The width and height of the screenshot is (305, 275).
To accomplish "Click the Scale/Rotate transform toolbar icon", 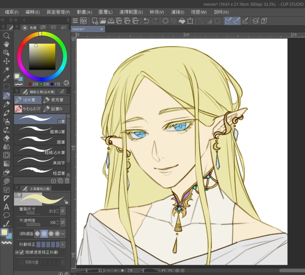I will [x=190, y=21].
